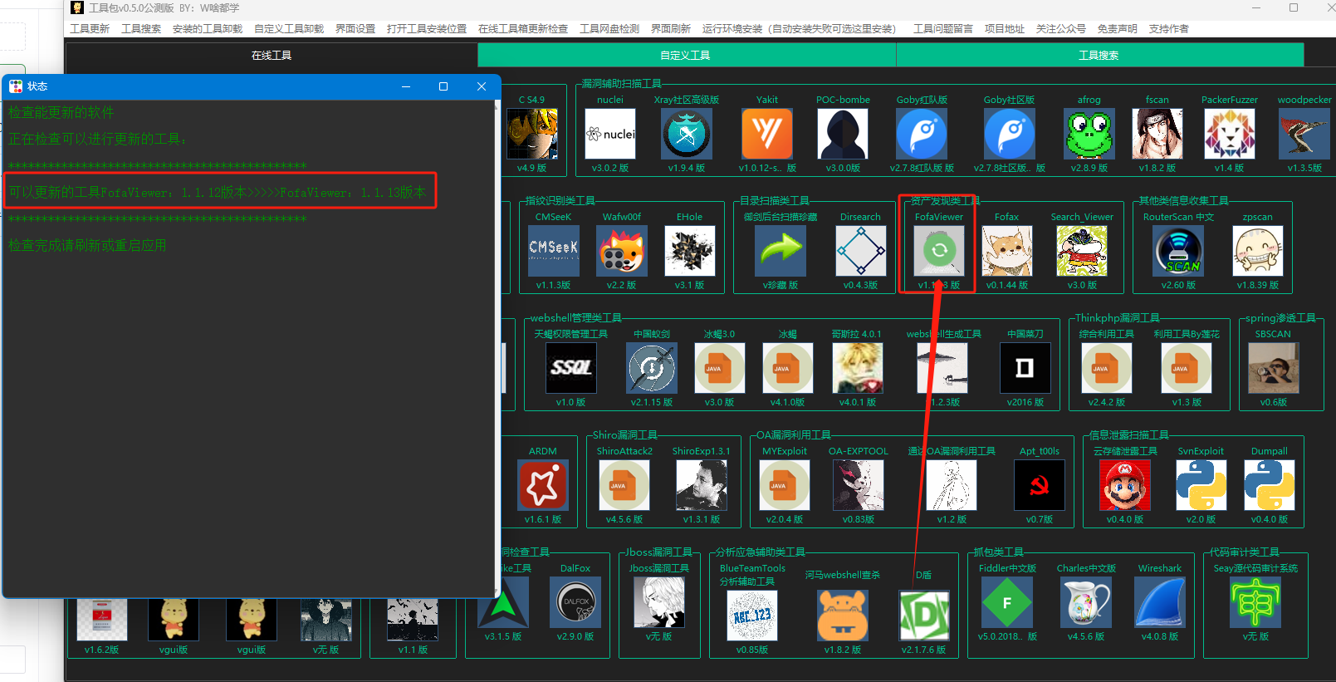1336x682 pixels.
Task: Open FofaViewer asset discovery icon
Action: (939, 251)
